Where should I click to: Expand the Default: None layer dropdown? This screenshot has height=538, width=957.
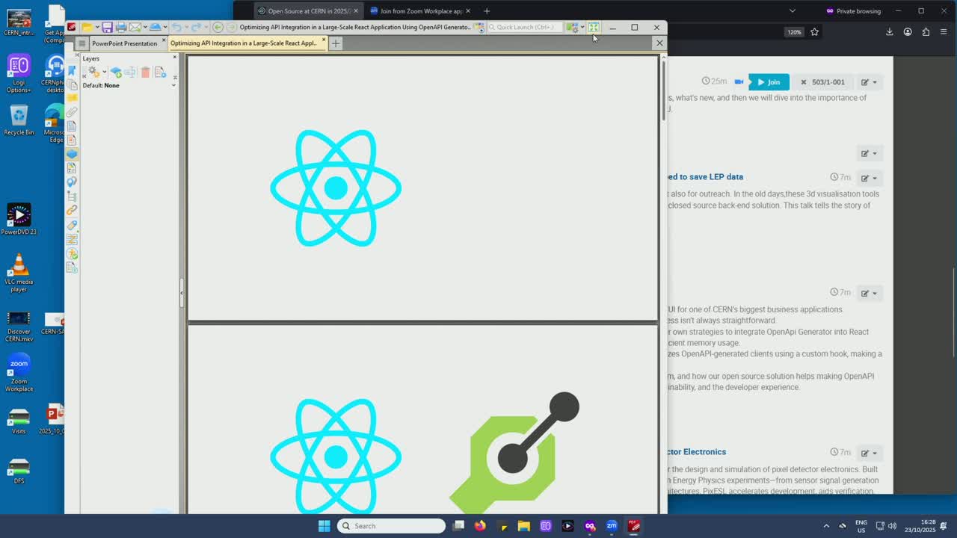173,85
